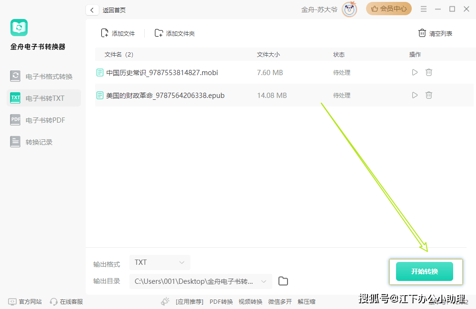The width and height of the screenshot is (476, 309).
Task: Click the add folder icon
Action: pos(159,33)
